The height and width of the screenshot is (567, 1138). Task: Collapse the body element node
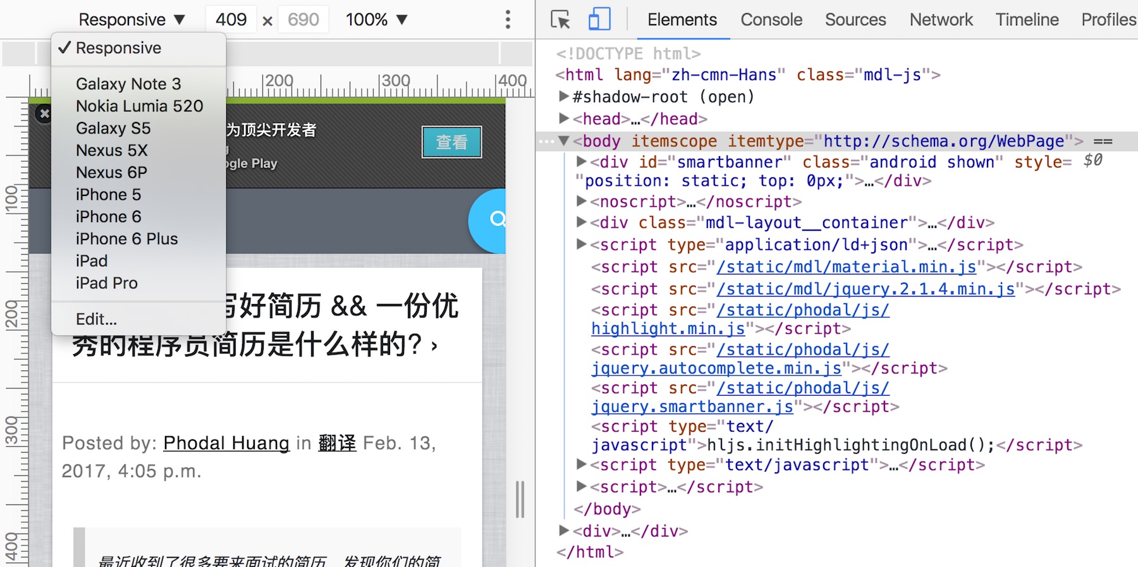(564, 141)
